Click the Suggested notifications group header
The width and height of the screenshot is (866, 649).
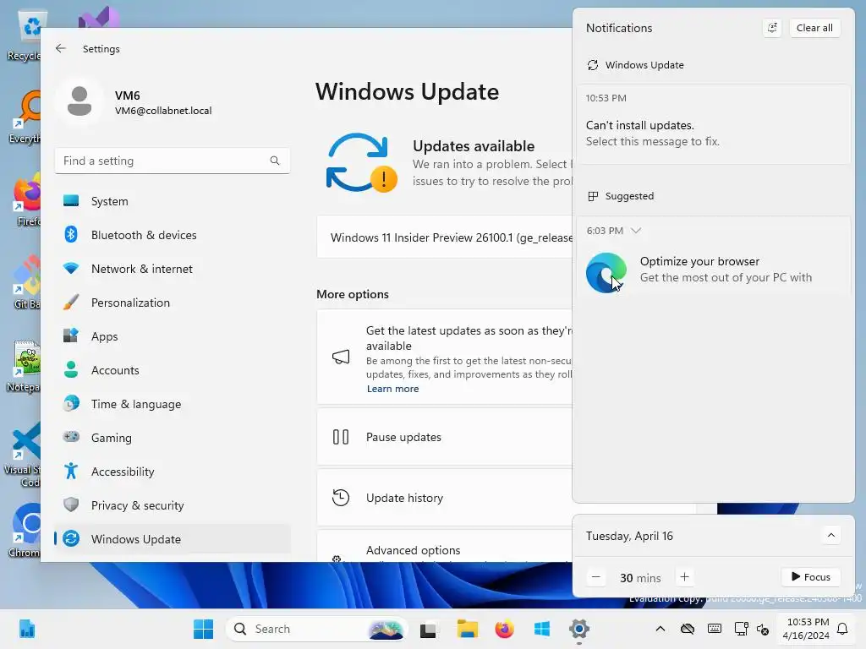pos(621,196)
